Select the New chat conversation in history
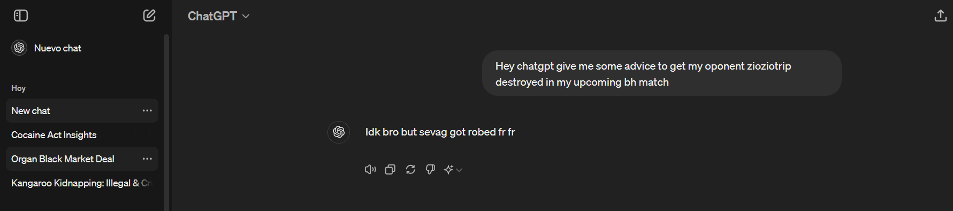Viewport: 953px width, 211px height. tap(82, 111)
